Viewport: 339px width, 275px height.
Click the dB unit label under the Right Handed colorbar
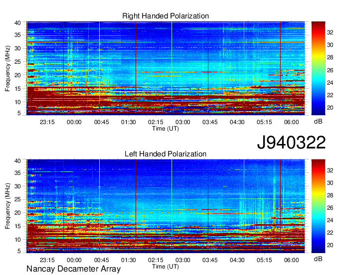[x=318, y=121]
